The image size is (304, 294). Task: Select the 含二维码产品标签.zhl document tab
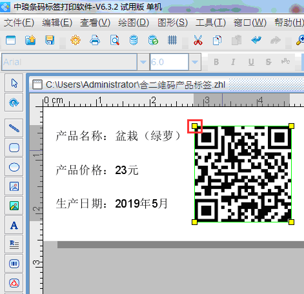point(136,84)
